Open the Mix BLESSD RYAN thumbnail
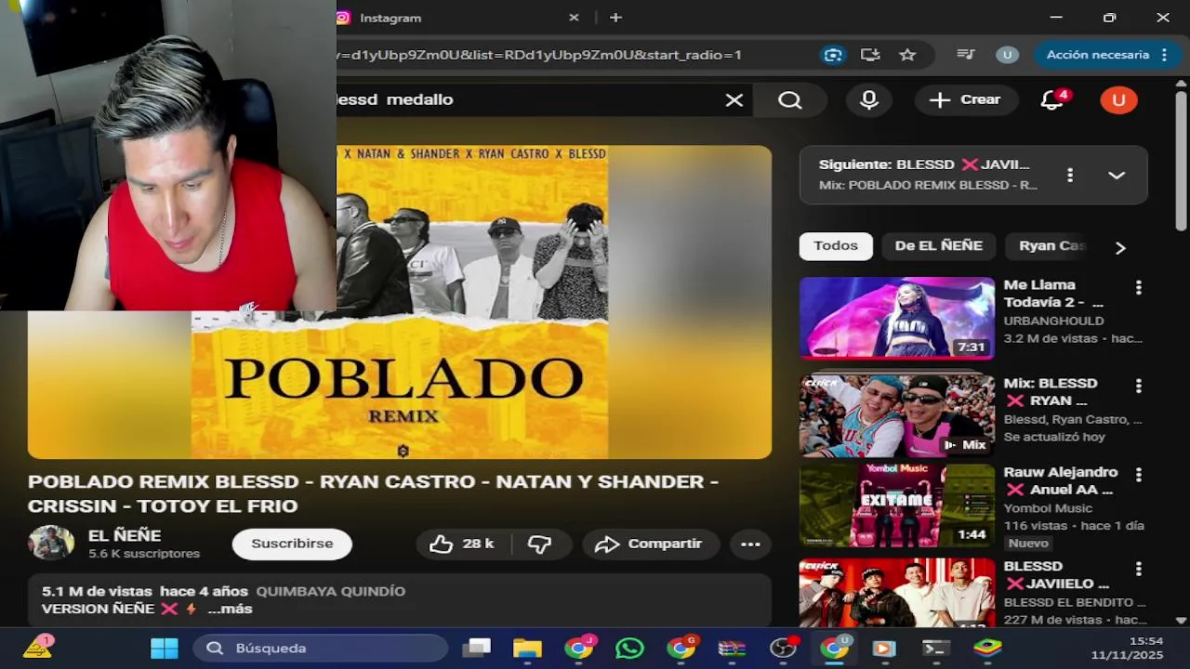 tap(897, 415)
